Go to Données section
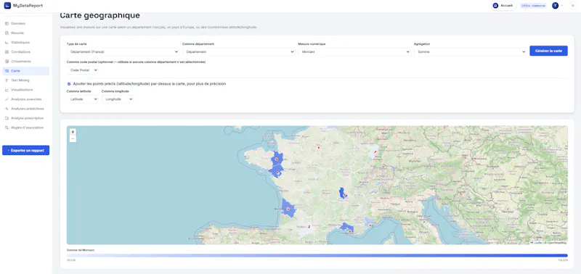Image resolution: width=581 pixels, height=274 pixels. coord(25,24)
